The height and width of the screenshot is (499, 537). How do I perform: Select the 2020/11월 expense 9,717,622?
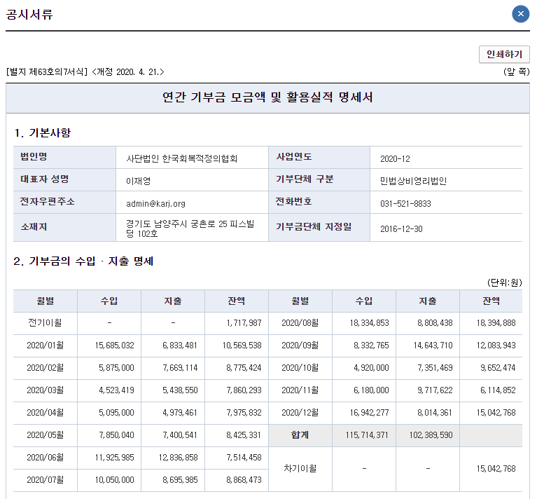point(435,390)
